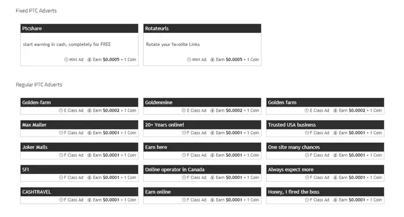Viewport: 404px width, 217px height.
Task: Click the coin icon under Earn here
Action: tap(212, 155)
